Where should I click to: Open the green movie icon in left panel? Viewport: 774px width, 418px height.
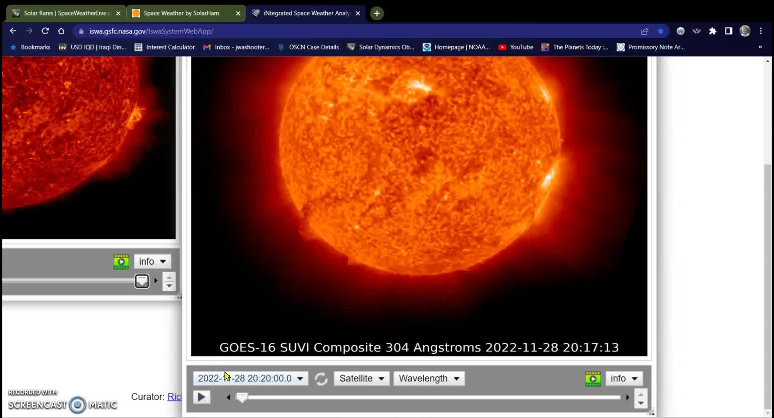pos(121,262)
